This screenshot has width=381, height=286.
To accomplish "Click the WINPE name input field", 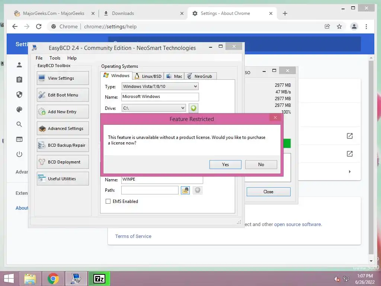I will pos(162,180).
